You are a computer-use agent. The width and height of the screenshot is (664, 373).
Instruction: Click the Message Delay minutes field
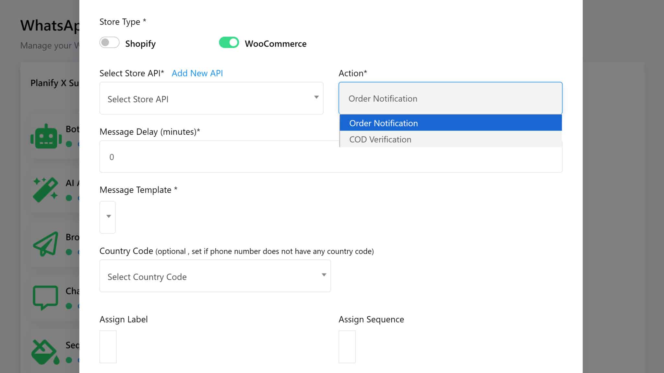click(x=217, y=157)
